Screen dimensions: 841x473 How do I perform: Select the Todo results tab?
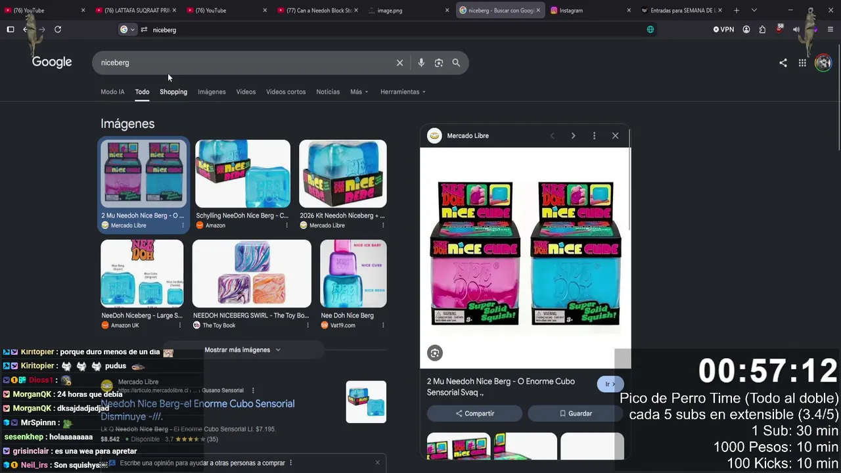[142, 92]
